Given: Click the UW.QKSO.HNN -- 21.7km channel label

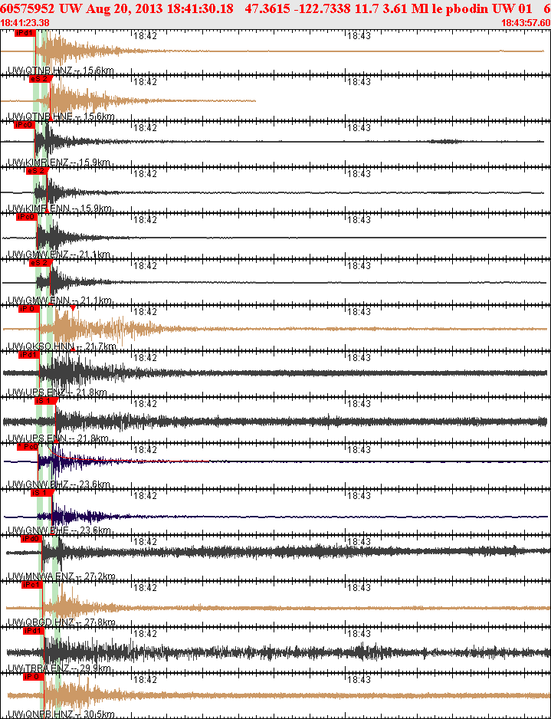Looking at the screenshot, I should tap(62, 346).
